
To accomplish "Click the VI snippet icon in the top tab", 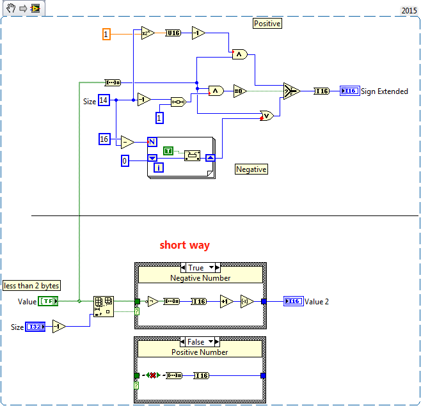I will [x=35, y=8].
